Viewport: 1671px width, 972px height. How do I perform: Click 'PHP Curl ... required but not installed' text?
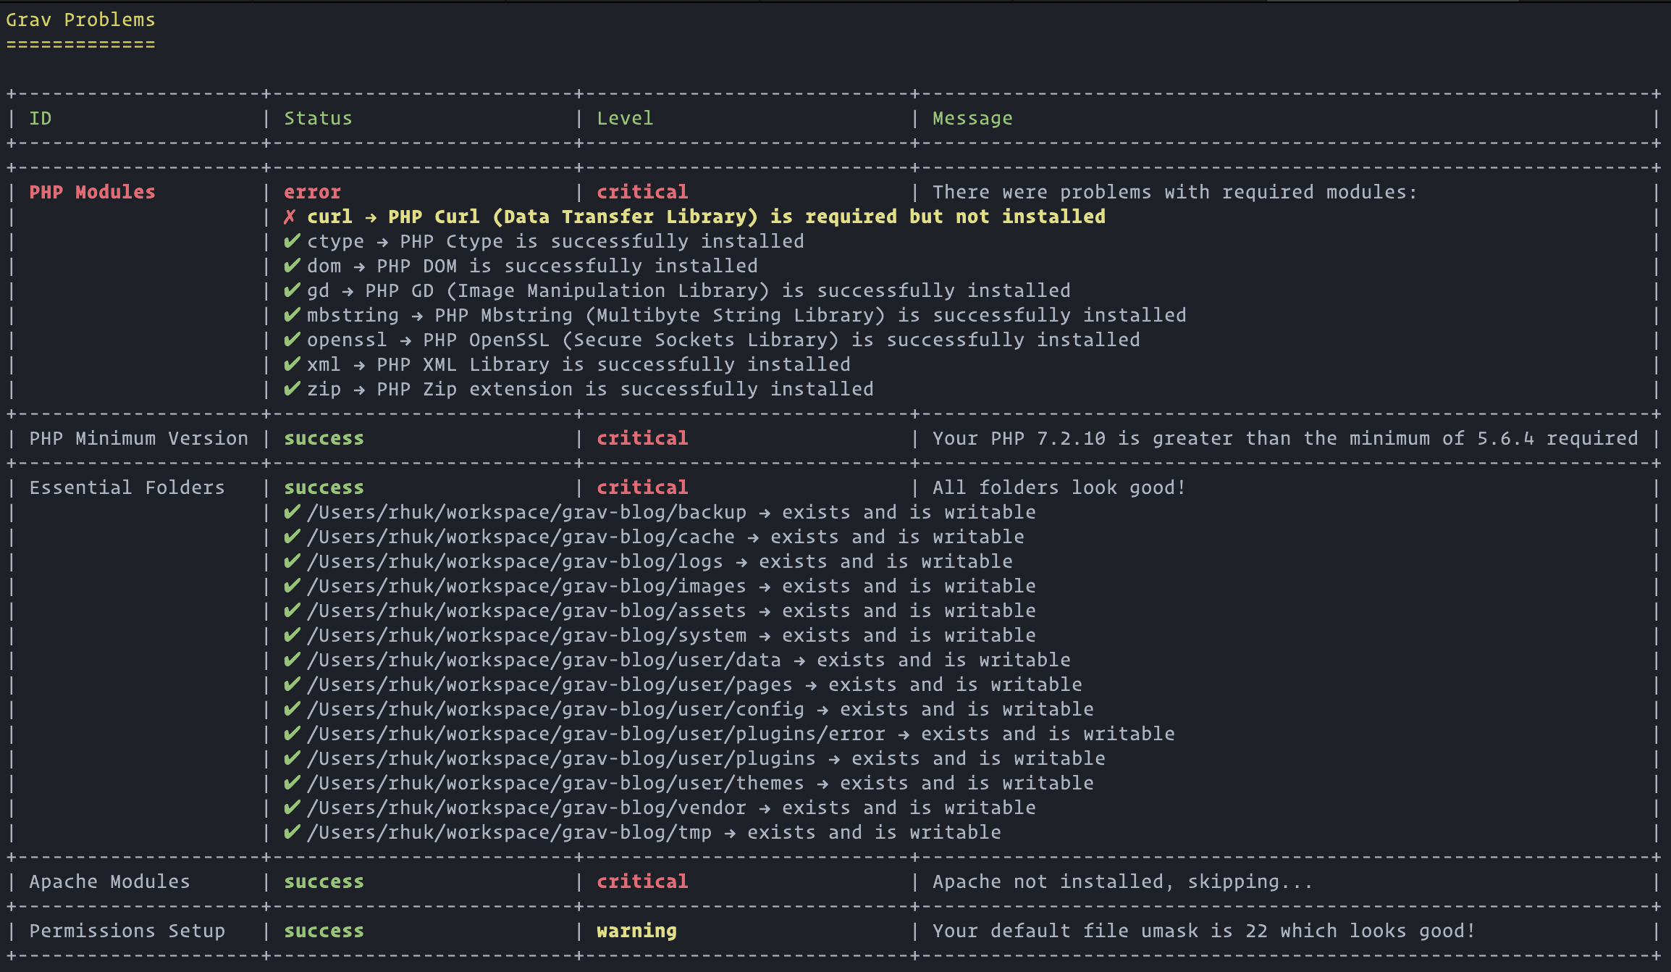[746, 217]
